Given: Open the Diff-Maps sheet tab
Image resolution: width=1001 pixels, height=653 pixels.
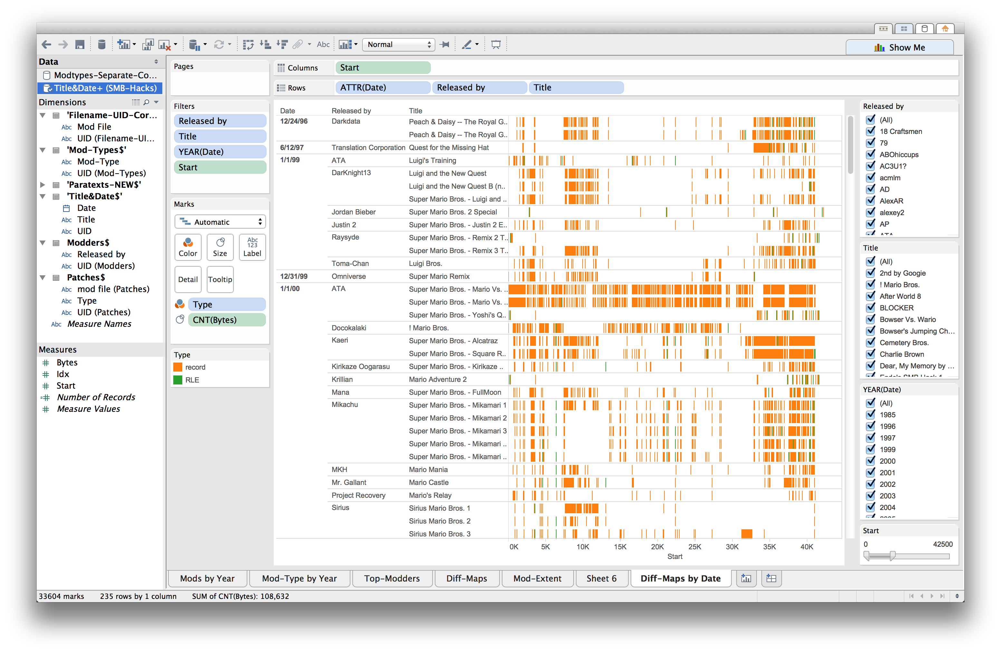Looking at the screenshot, I should coord(467,579).
